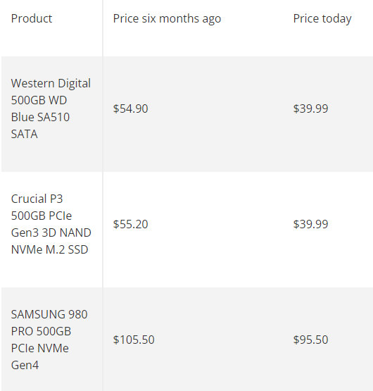Click the Gen3 3D NAND text line
The width and height of the screenshot is (373, 391).
pos(51,232)
